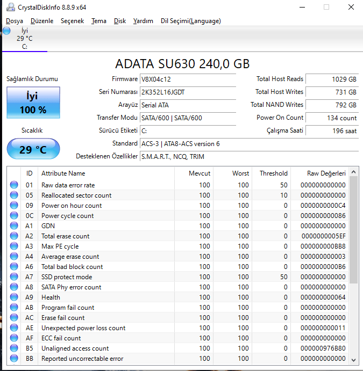
Task: Click the blue status orb next to drive C:
Action: click(x=6, y=31)
